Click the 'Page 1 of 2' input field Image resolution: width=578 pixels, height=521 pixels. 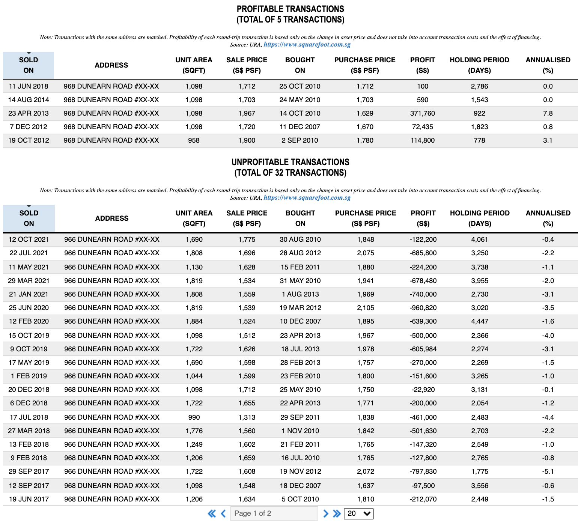tap(274, 513)
